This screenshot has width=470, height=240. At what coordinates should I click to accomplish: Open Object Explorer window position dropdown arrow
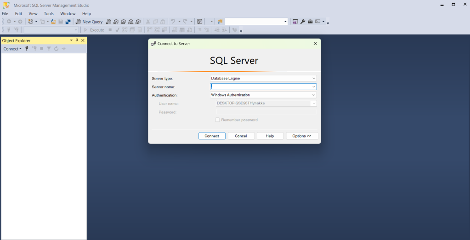[71, 40]
